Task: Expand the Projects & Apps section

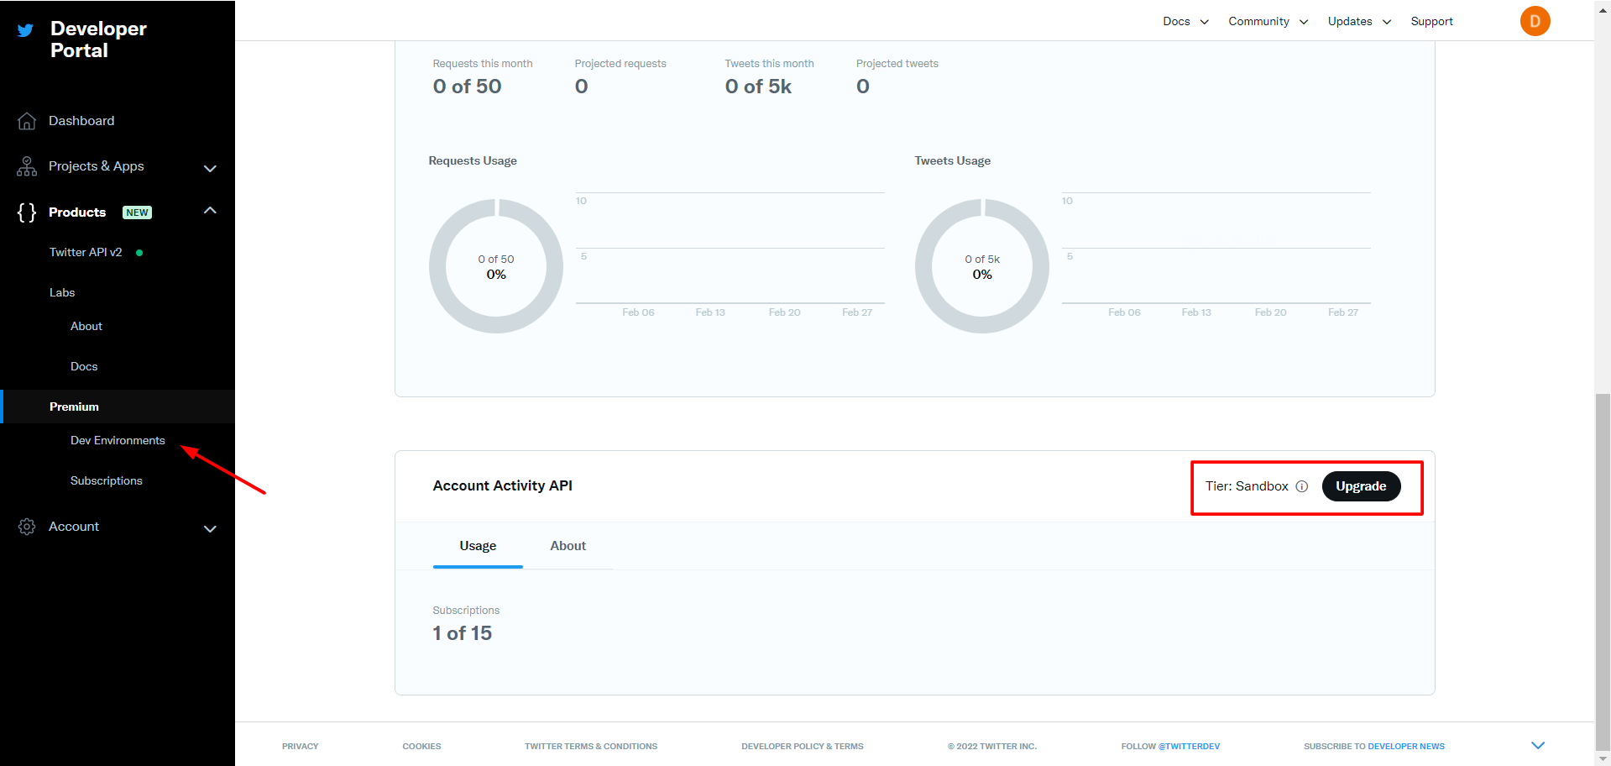Action: tap(210, 168)
